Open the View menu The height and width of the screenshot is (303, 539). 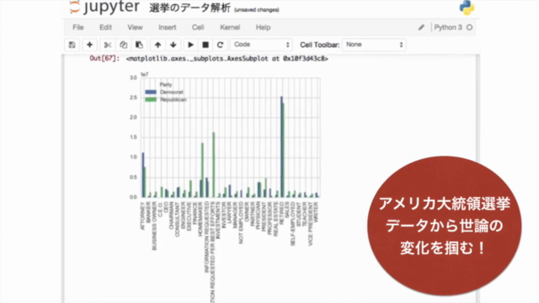pos(135,28)
